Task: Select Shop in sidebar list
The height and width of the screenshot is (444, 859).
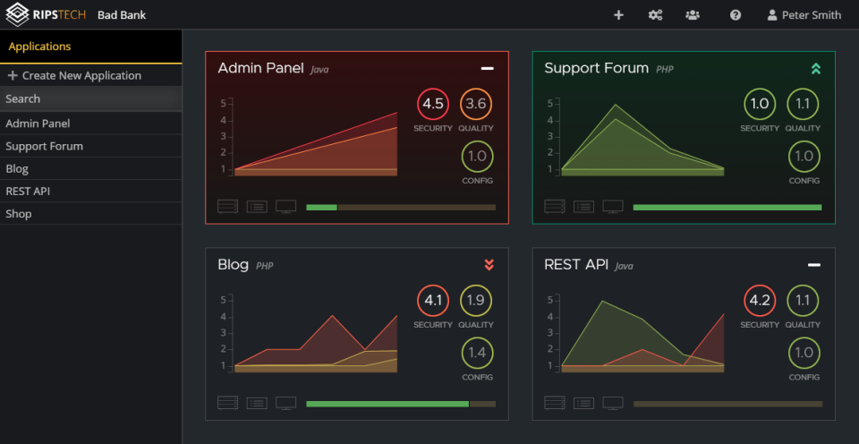Action: click(19, 214)
